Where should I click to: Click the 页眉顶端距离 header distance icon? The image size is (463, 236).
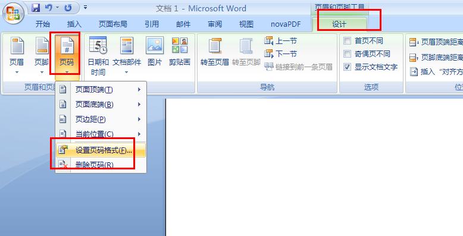click(414, 42)
